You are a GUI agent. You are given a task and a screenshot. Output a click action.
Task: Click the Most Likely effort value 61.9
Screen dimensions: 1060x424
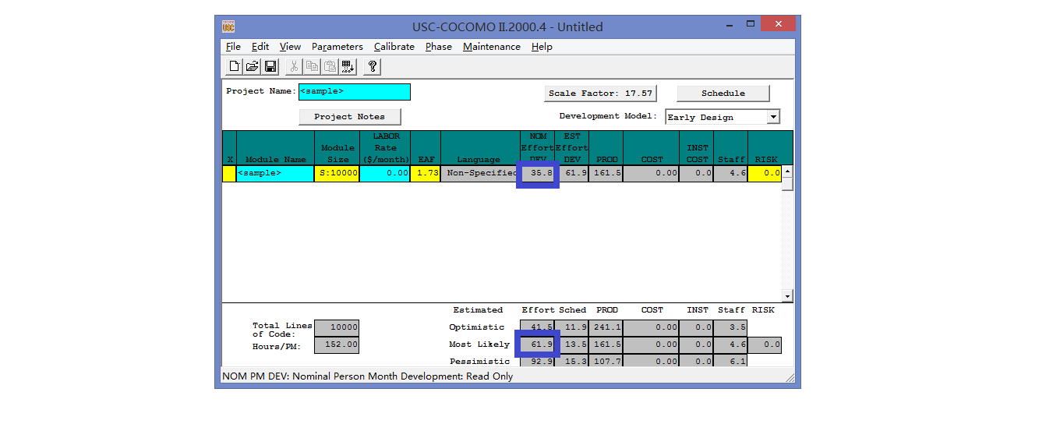pos(537,344)
